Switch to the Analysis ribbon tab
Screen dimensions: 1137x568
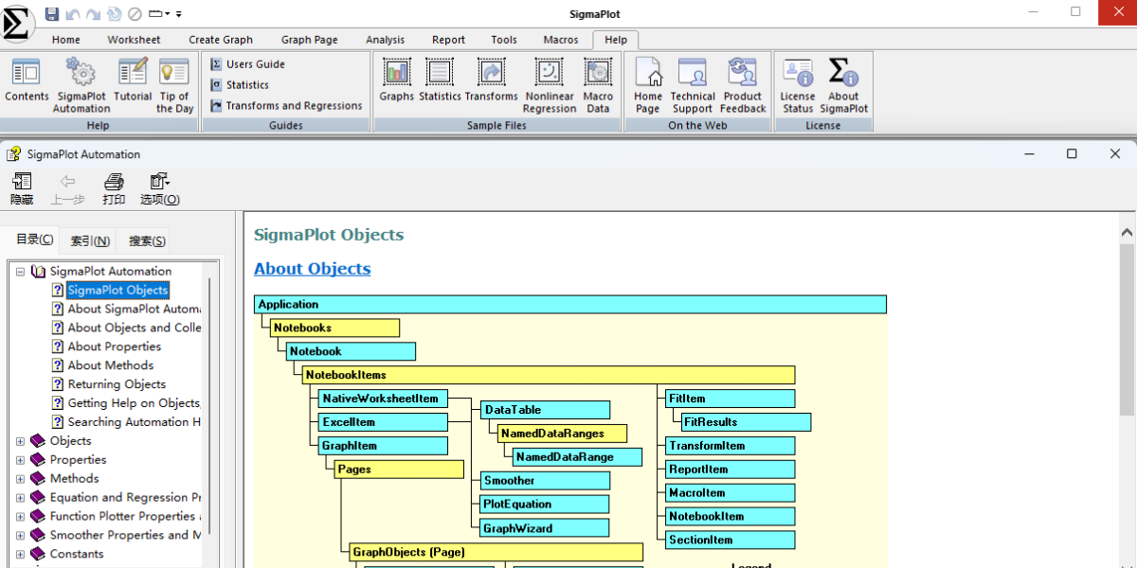[x=385, y=40]
